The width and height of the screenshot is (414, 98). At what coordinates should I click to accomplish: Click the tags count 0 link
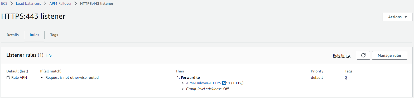[346, 77]
